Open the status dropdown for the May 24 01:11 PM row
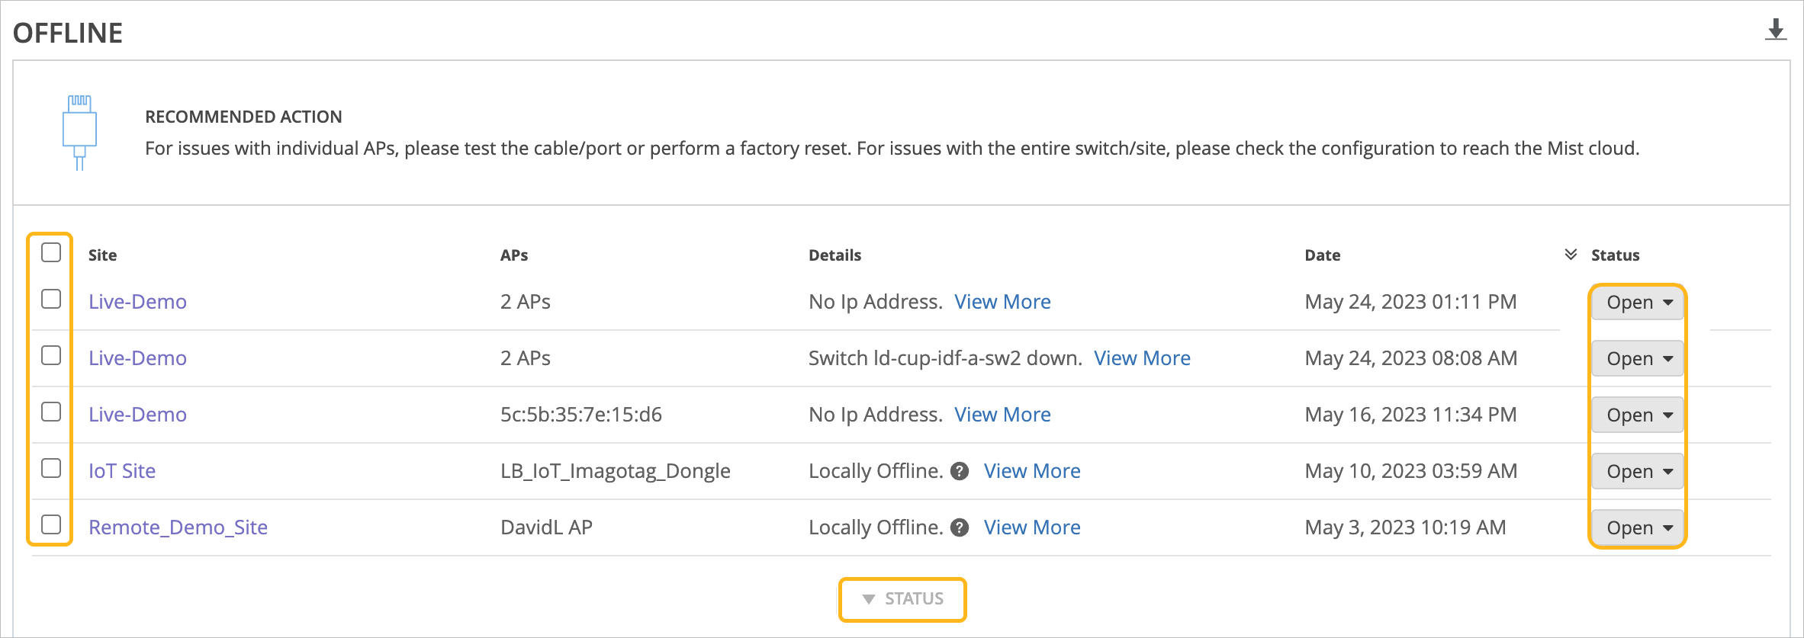The height and width of the screenshot is (638, 1804). click(x=1638, y=303)
